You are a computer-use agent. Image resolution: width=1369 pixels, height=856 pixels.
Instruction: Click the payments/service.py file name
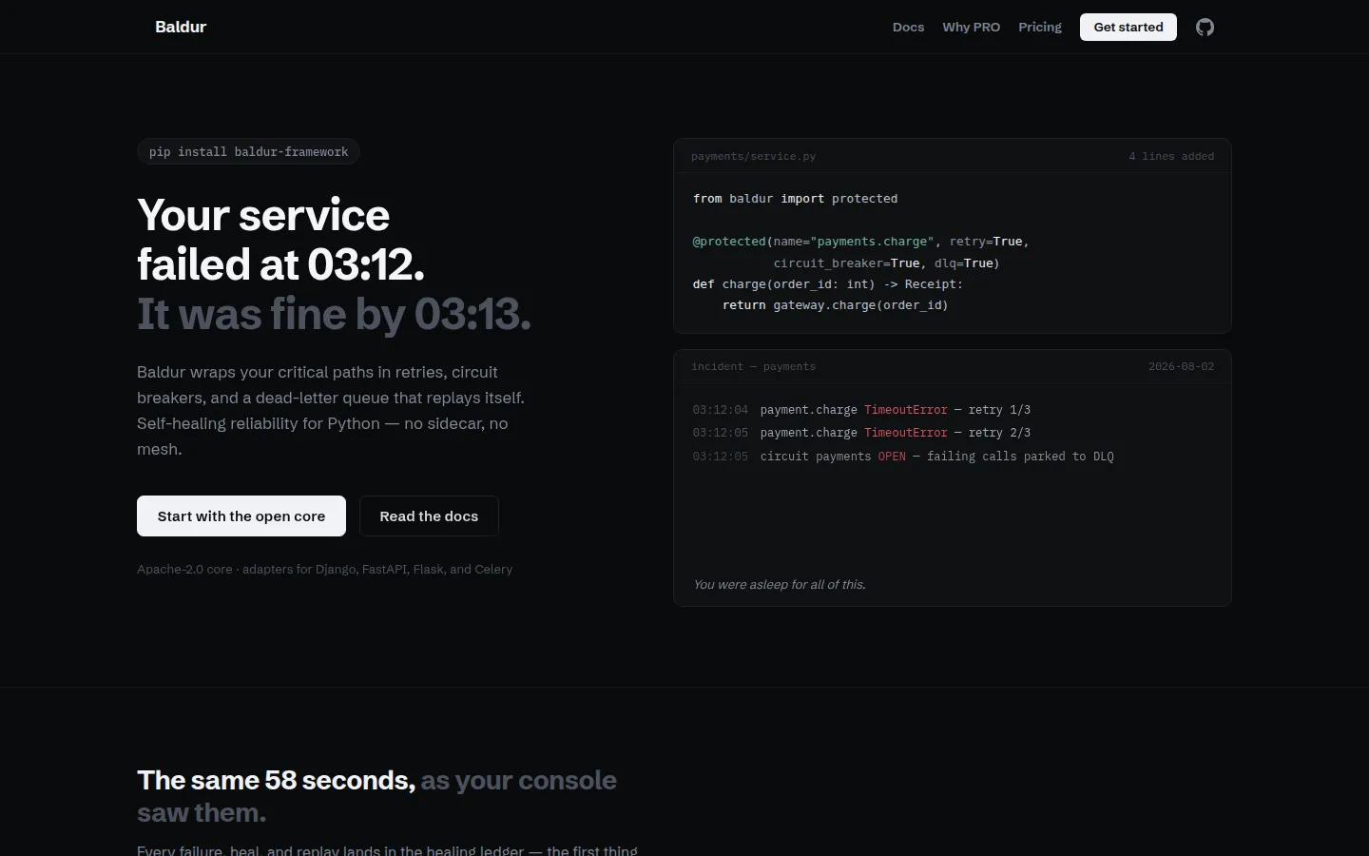click(753, 156)
